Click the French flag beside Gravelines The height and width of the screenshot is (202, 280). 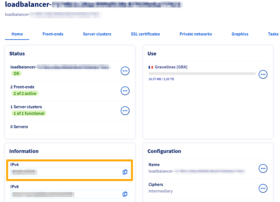[x=151, y=67]
